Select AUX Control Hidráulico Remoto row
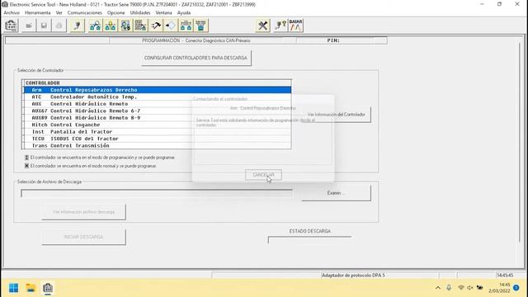Viewport: 528px width, 297px height. point(158,104)
